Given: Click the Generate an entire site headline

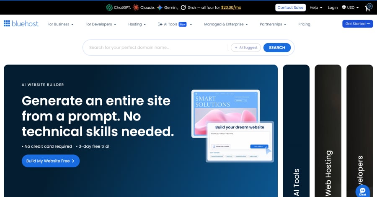Looking at the screenshot, I should (x=98, y=116).
